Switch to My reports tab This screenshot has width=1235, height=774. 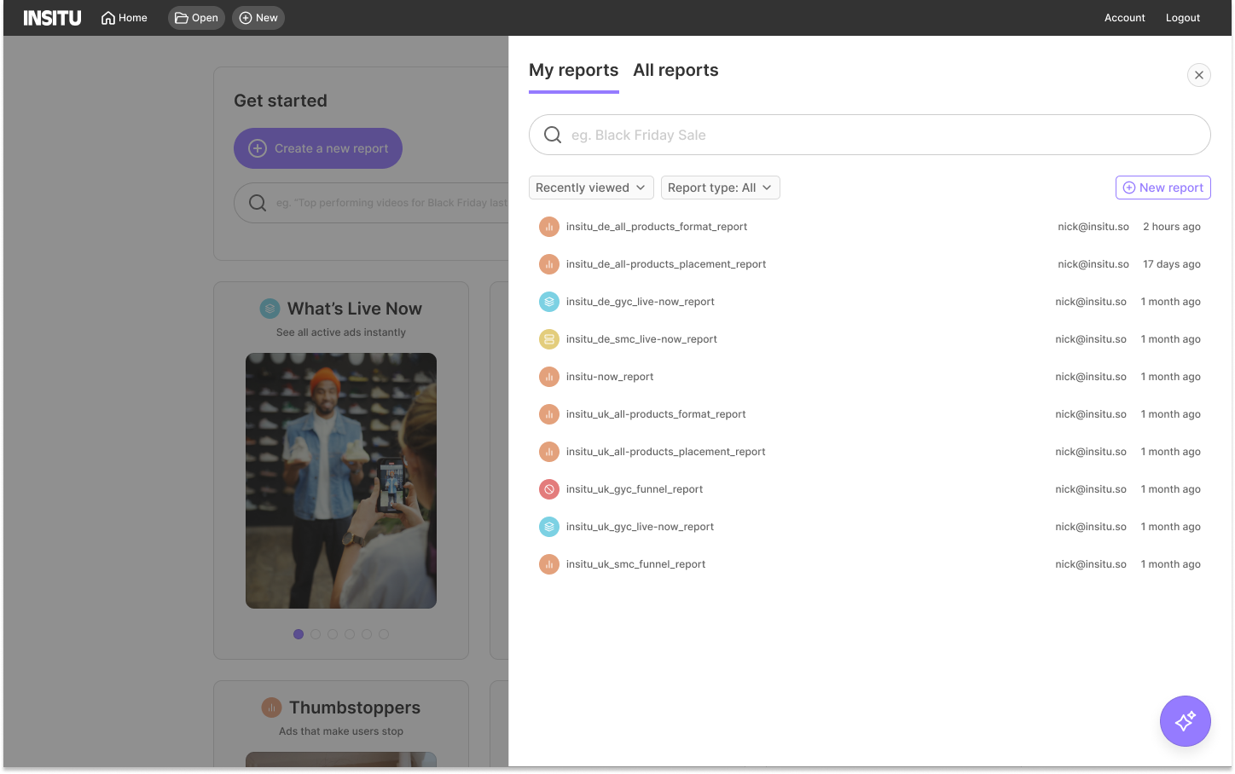[573, 70]
